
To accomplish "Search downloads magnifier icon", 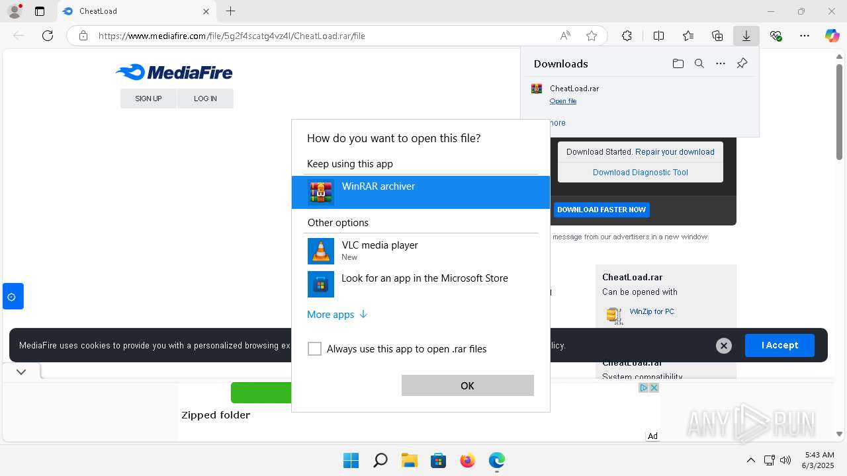I will pos(699,63).
